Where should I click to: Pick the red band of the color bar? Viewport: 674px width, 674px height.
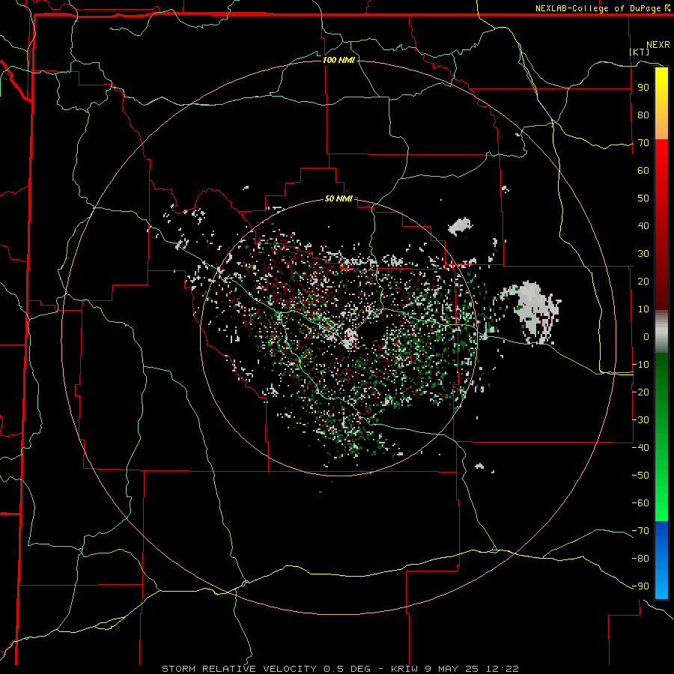click(x=661, y=225)
